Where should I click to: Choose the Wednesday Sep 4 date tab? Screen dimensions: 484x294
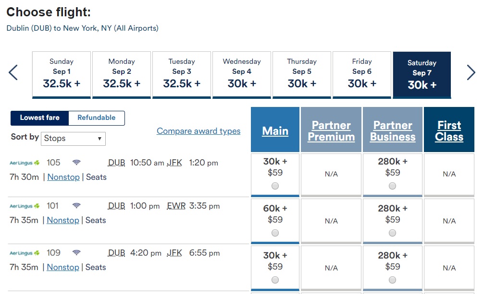click(x=242, y=74)
